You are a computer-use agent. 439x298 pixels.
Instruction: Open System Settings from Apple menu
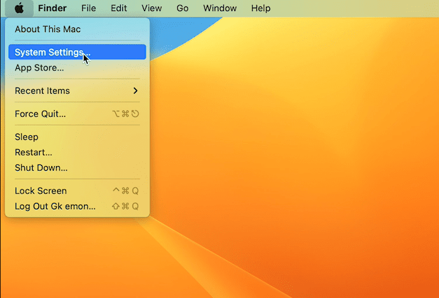(x=52, y=52)
